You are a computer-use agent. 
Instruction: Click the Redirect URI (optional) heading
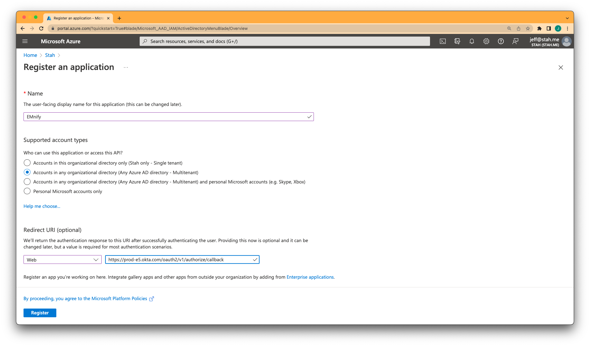(52, 230)
